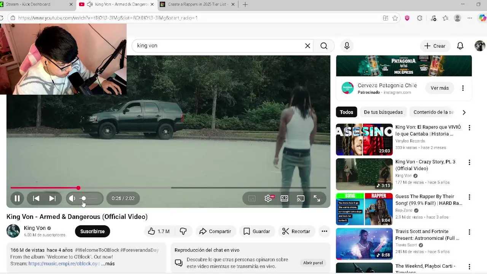Pause the video playback
The width and height of the screenshot is (487, 274).
[17, 198]
